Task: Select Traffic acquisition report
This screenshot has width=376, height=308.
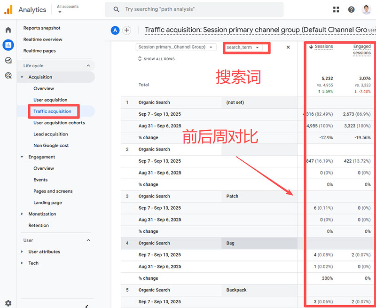Action: (x=52, y=111)
